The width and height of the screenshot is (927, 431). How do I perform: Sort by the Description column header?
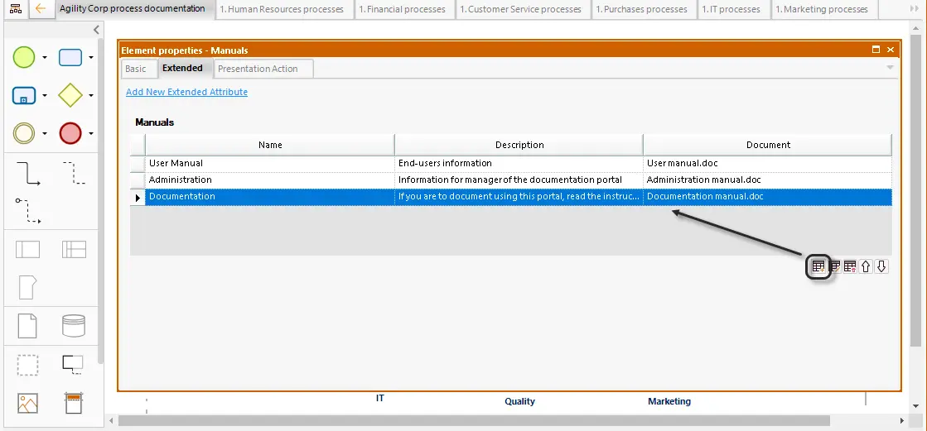(x=519, y=145)
